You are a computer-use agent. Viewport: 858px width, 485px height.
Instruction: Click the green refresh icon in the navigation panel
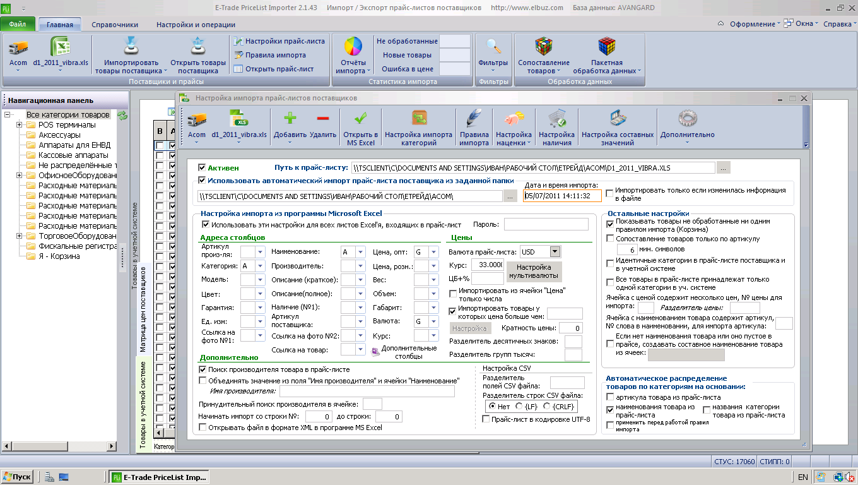click(122, 116)
